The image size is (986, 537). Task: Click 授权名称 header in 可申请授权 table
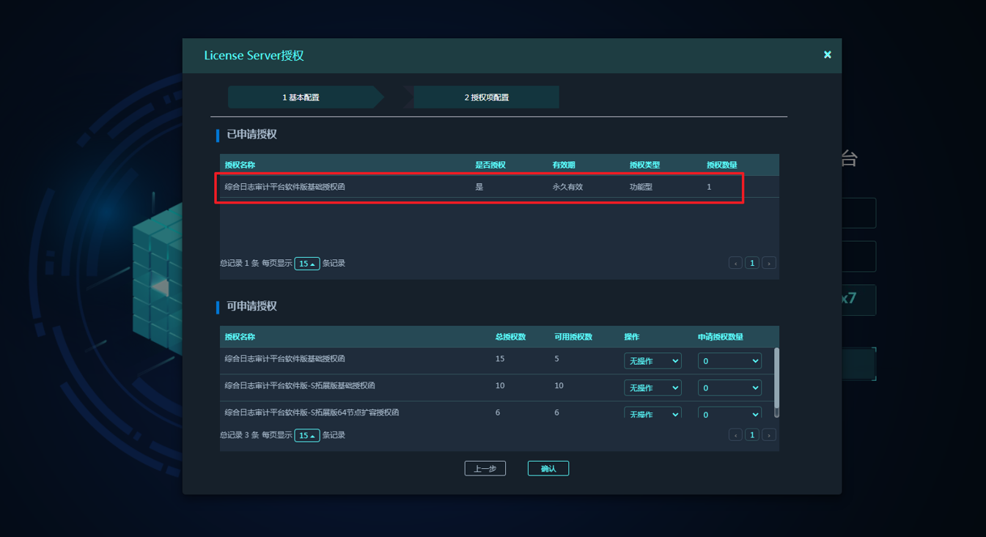pyautogui.click(x=240, y=337)
